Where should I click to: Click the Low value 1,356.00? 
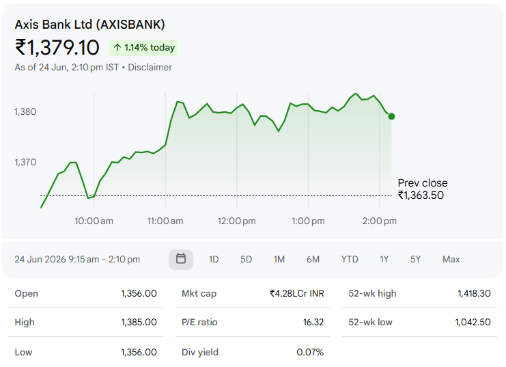click(x=139, y=352)
